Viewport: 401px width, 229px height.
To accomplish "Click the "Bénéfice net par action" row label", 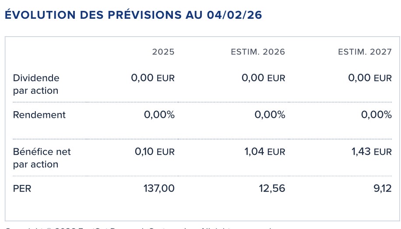I will [x=42, y=158].
